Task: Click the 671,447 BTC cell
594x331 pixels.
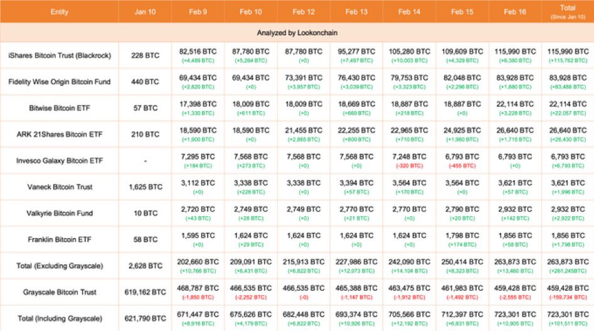Action: (198, 318)
